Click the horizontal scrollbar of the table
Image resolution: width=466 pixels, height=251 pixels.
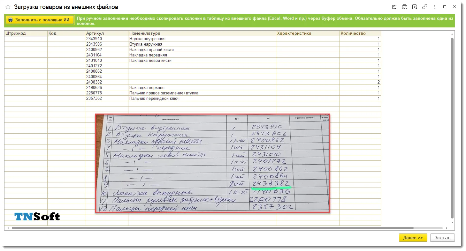point(212,228)
